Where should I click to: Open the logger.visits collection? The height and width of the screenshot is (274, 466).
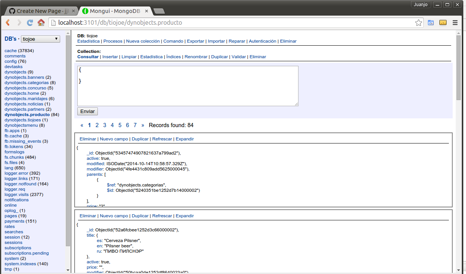point(17,194)
